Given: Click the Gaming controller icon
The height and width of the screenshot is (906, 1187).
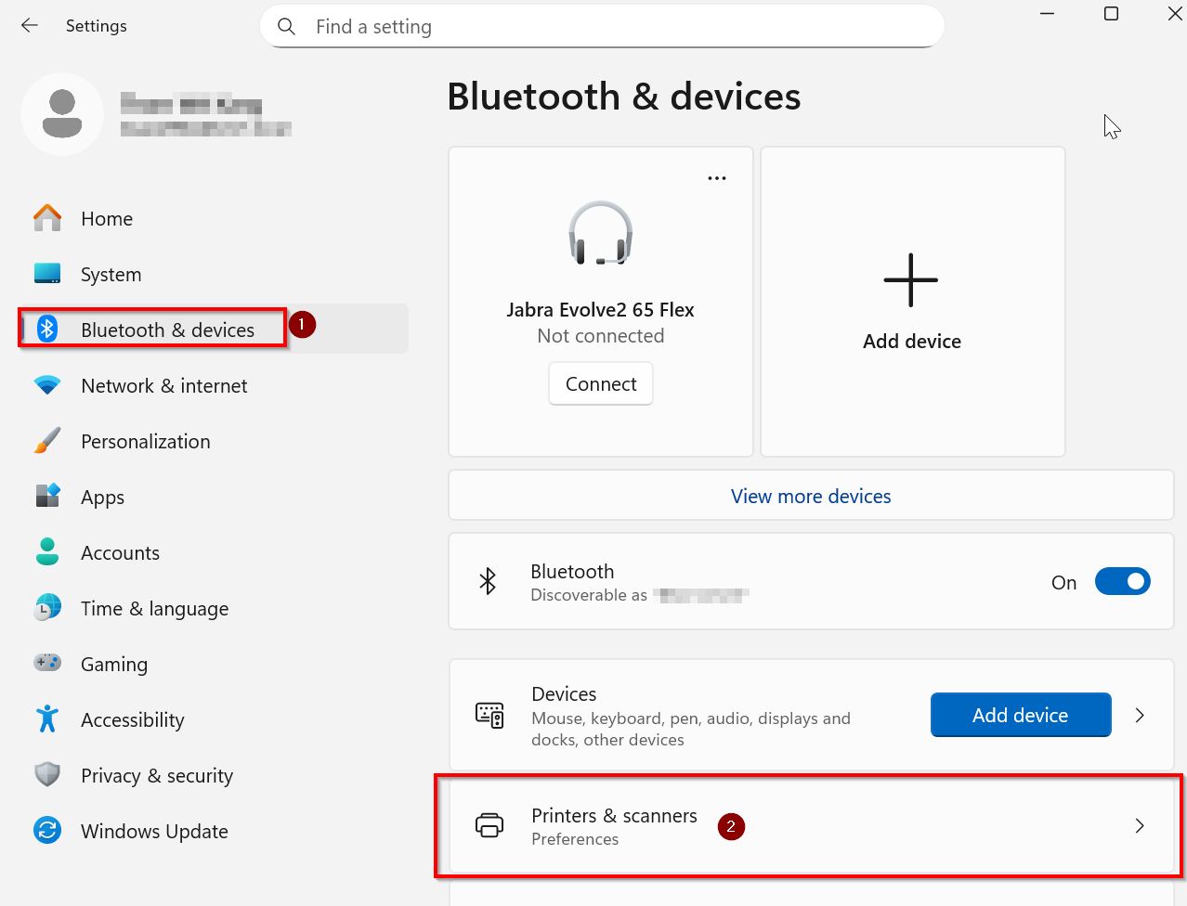Looking at the screenshot, I should (x=47, y=664).
